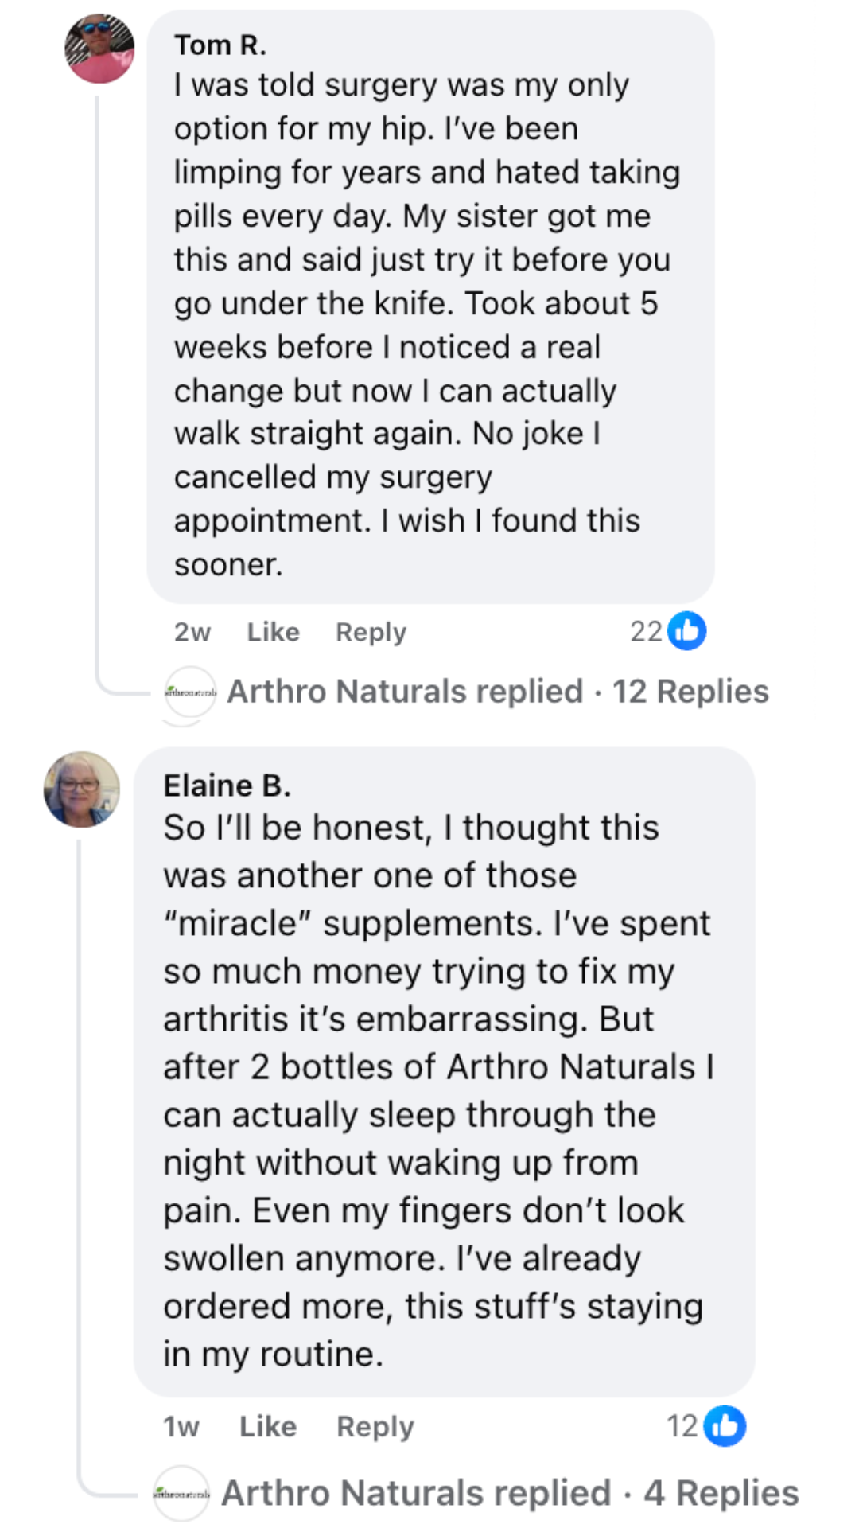Click the Tom R. commenter name
The image size is (859, 1528).
(x=220, y=45)
